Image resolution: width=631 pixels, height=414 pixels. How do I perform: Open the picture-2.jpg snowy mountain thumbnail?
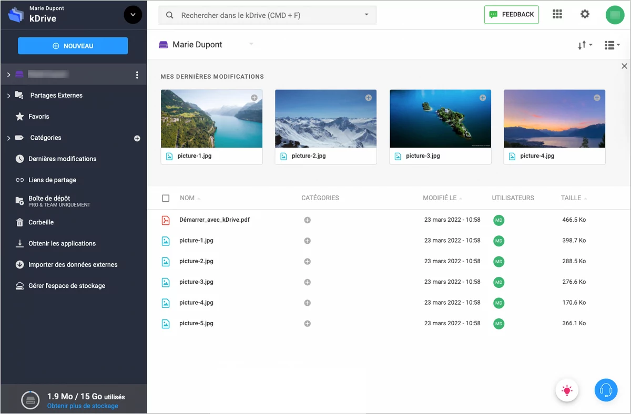pyautogui.click(x=325, y=119)
